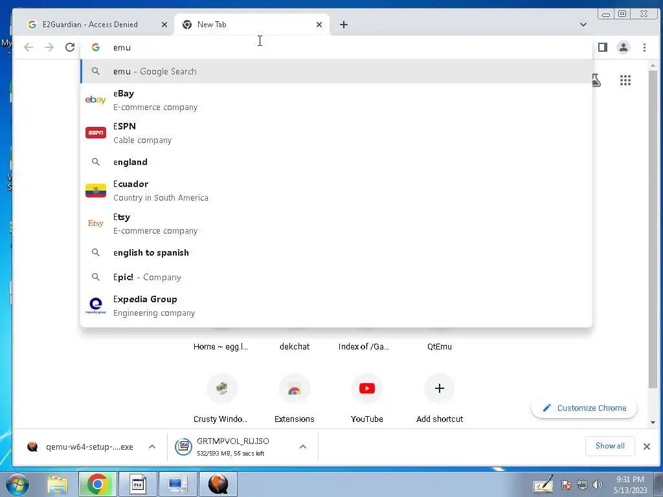Click the Chrome taskbar button

(x=97, y=484)
